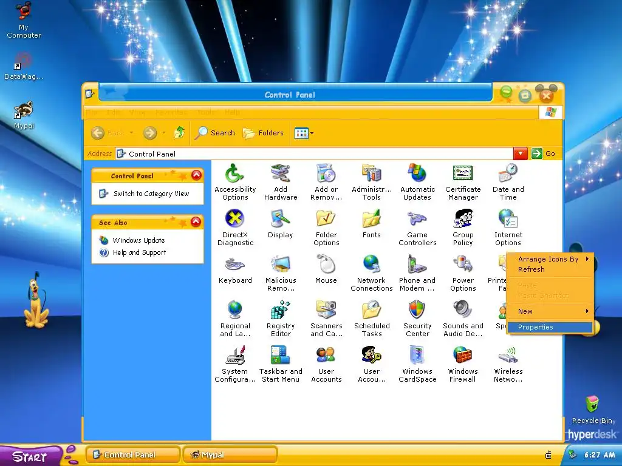This screenshot has height=466, width=622.
Task: Open Scheduled Tasks icon
Action: click(x=372, y=310)
